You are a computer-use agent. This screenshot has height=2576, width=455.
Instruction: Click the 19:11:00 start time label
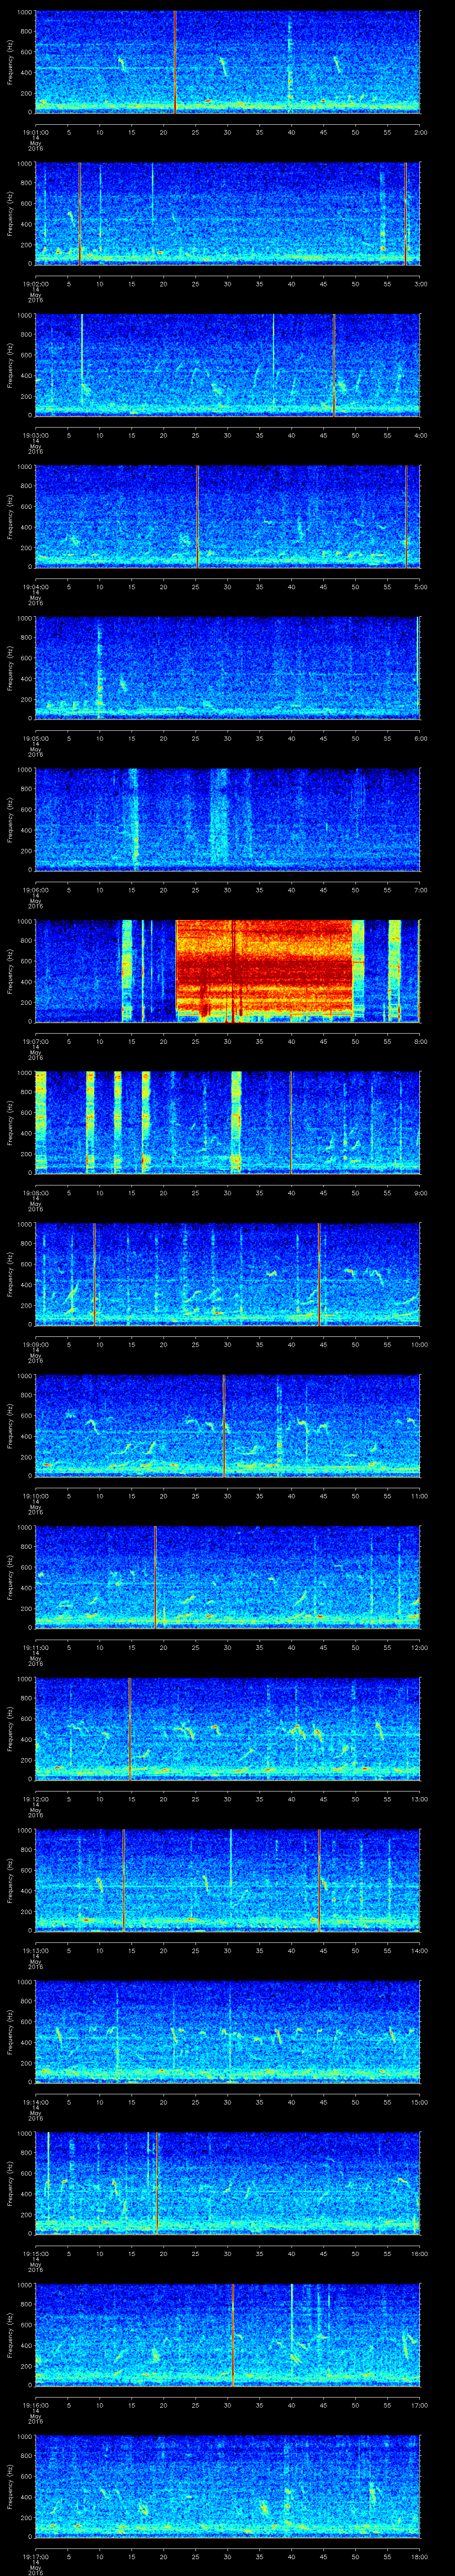tap(35, 1647)
